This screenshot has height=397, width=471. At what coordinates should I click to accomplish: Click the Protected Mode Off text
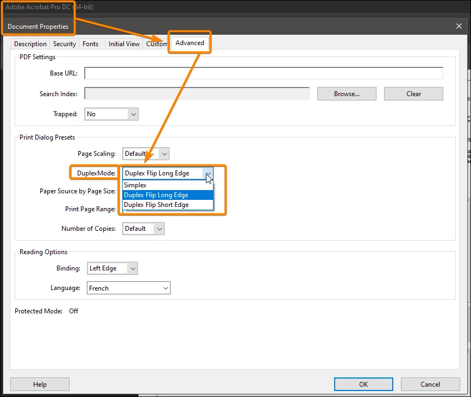pyautogui.click(x=46, y=311)
